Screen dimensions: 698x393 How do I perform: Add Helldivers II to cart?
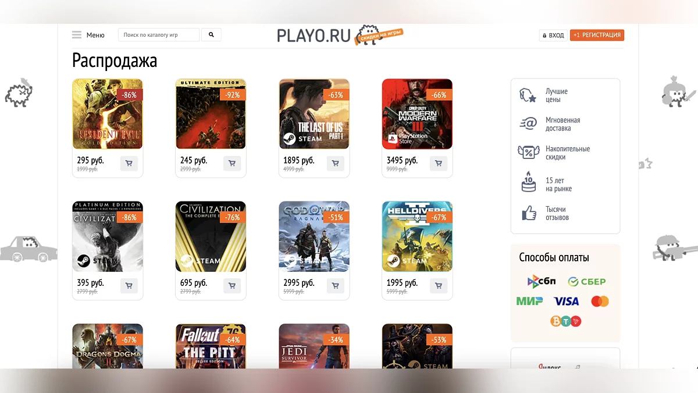(x=439, y=286)
